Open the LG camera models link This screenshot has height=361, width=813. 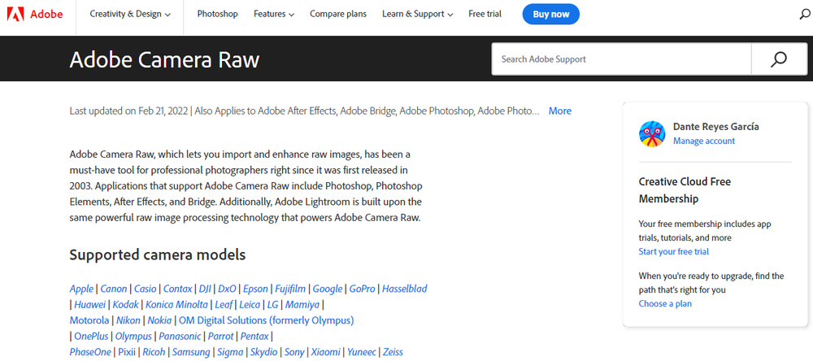click(x=272, y=305)
